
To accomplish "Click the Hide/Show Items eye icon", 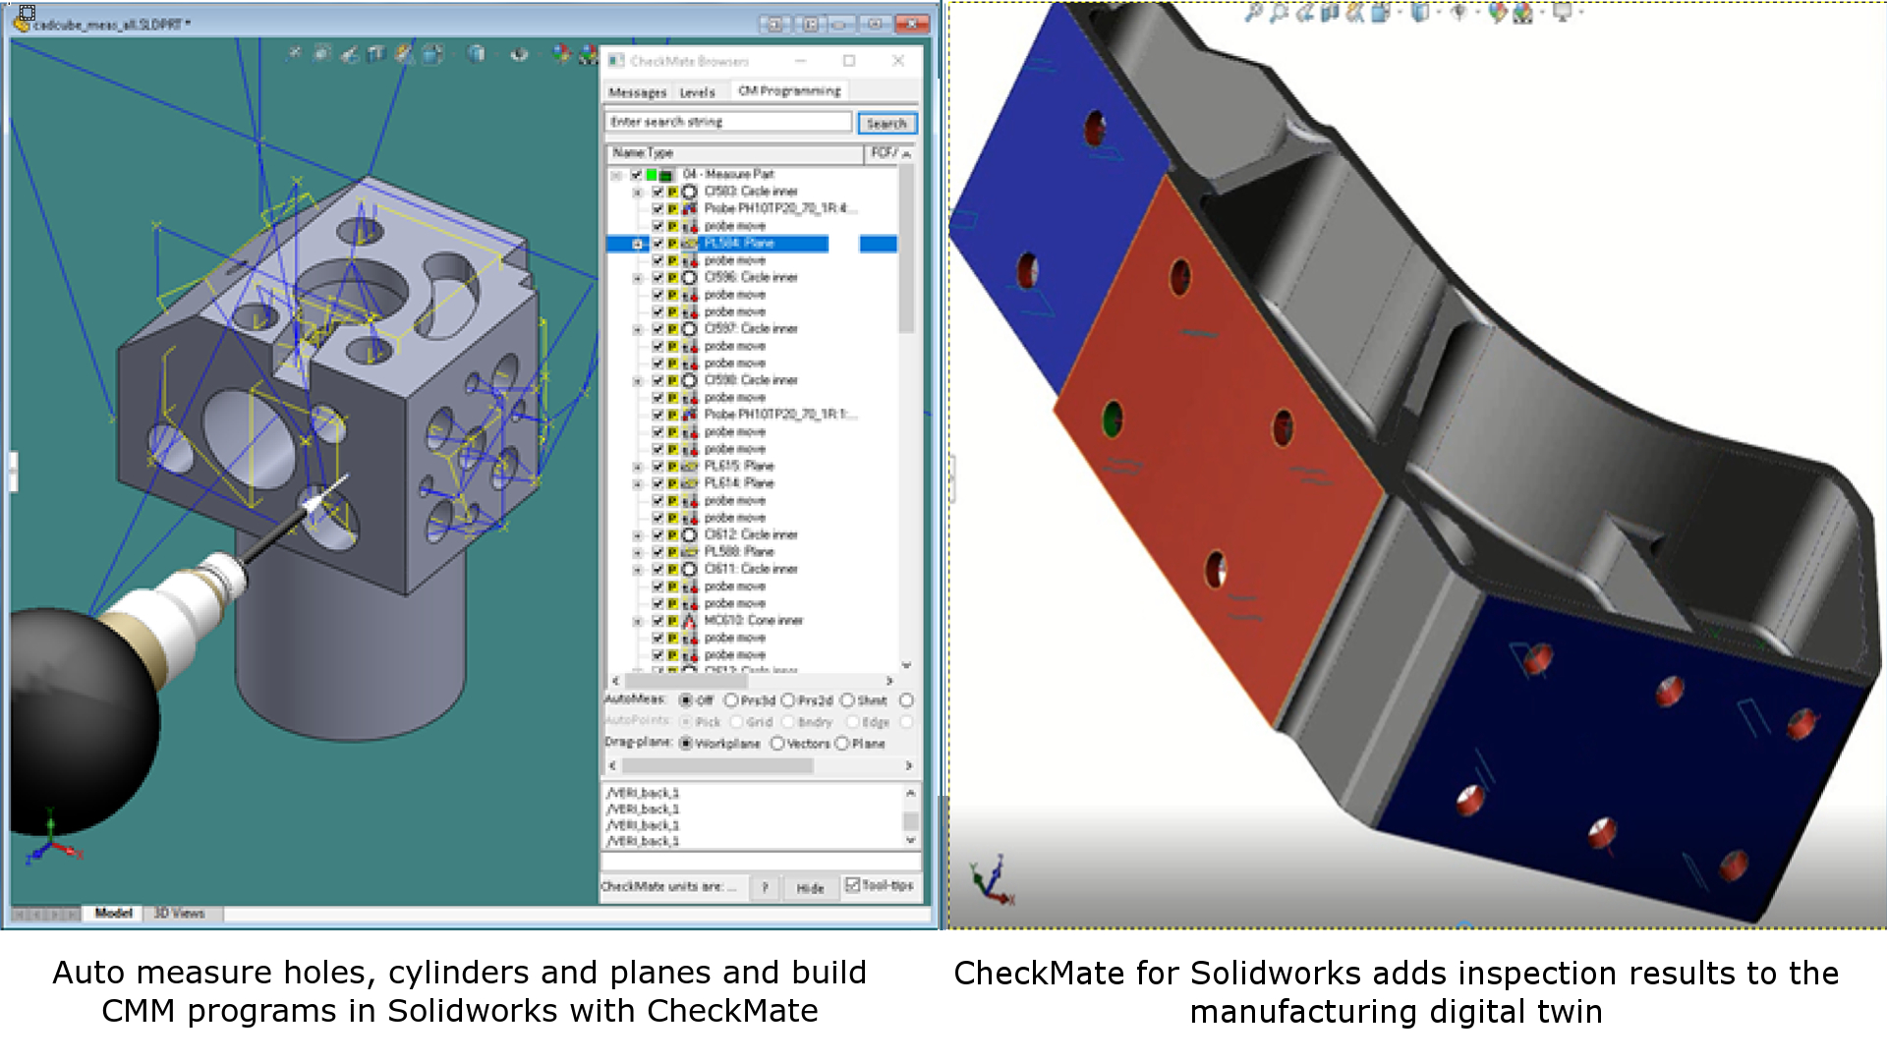I will pos(1458,13).
